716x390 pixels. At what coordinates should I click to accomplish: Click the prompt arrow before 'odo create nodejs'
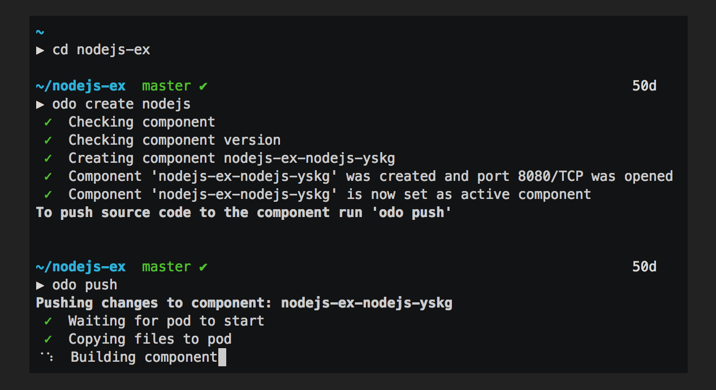point(40,104)
